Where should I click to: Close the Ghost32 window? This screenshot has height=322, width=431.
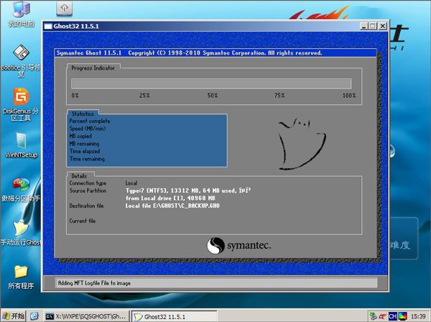[x=383, y=26]
